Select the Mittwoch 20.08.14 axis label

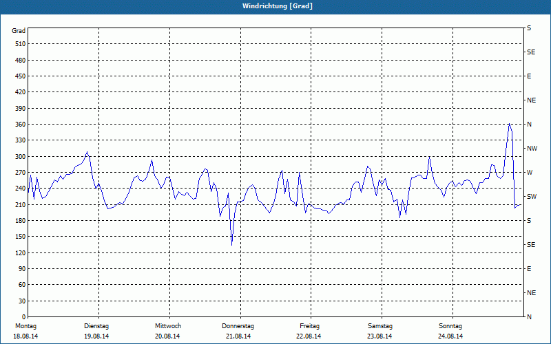[167, 331]
